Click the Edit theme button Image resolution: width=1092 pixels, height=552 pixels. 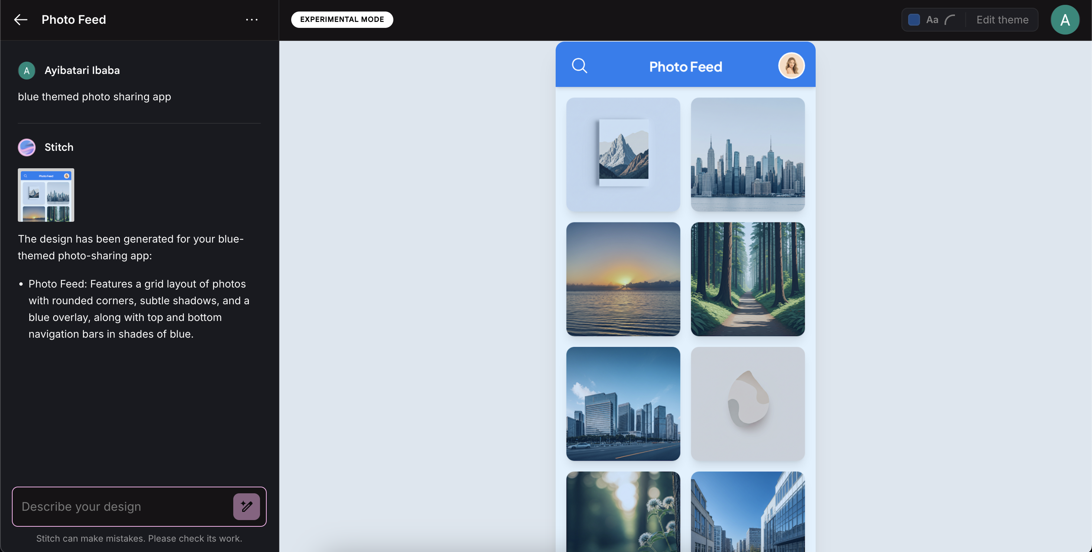click(x=1002, y=20)
